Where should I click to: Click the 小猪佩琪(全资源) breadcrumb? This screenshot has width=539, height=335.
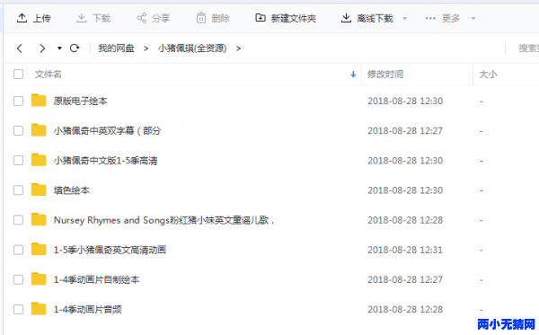pos(192,48)
